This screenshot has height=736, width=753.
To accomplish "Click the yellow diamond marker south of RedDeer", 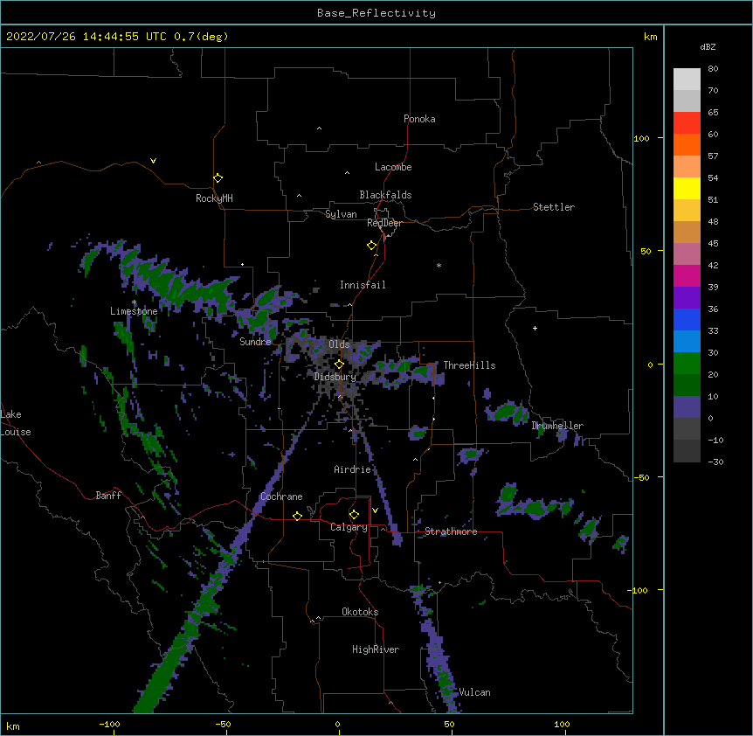I will [372, 246].
